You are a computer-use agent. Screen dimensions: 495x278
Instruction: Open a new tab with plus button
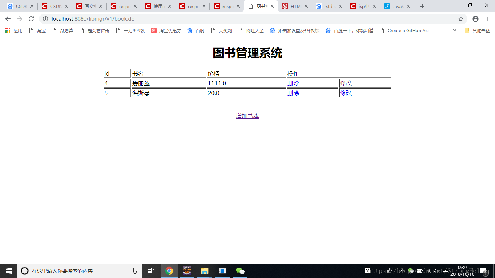(422, 6)
